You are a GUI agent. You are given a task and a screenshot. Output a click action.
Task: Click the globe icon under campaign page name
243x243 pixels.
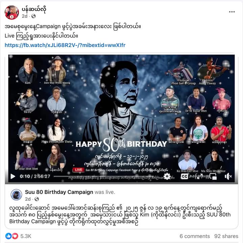36,199
